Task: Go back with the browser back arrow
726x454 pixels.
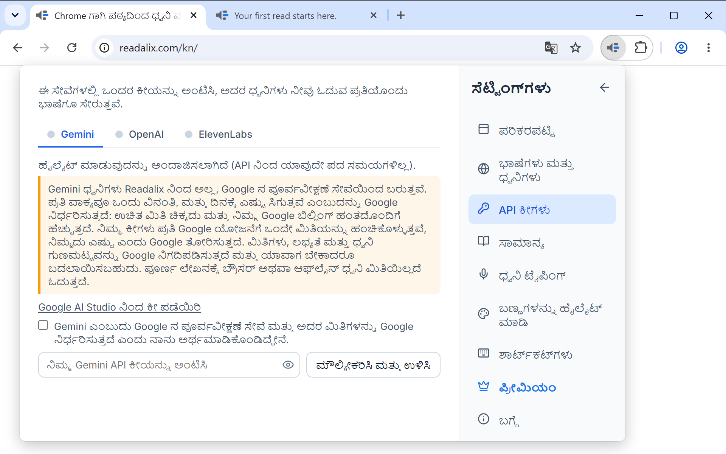Action: 17,48
